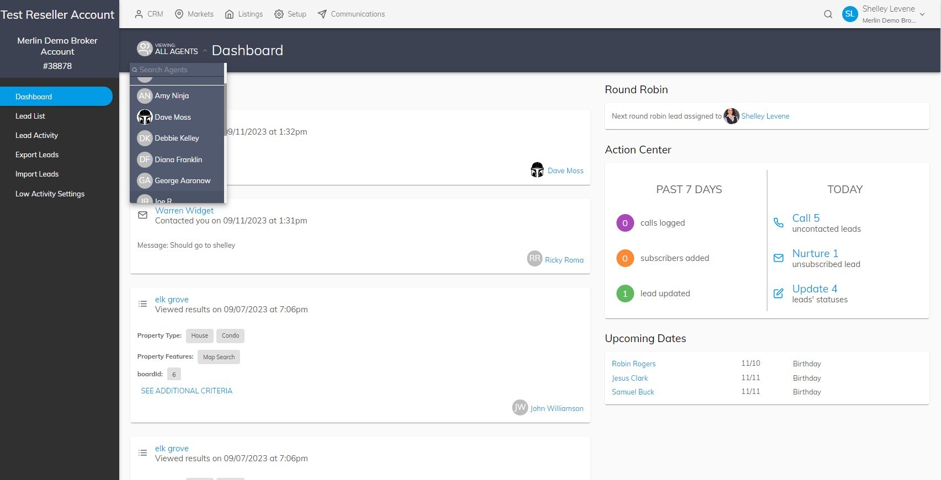Click the edit pencil icon beside Update 4
The width and height of the screenshot is (941, 480).
[778, 294]
